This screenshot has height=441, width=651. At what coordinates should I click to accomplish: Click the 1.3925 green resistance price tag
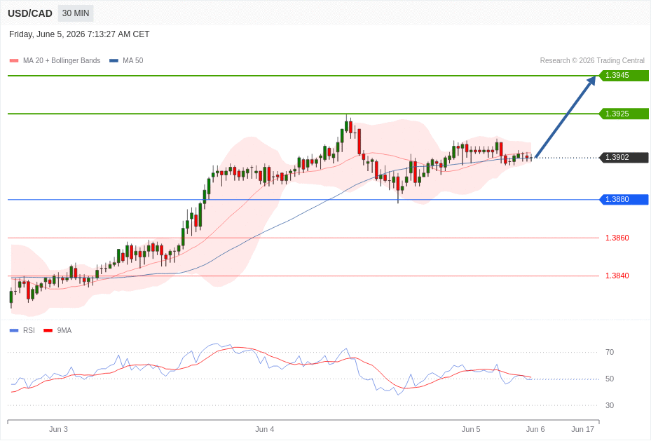coord(624,114)
